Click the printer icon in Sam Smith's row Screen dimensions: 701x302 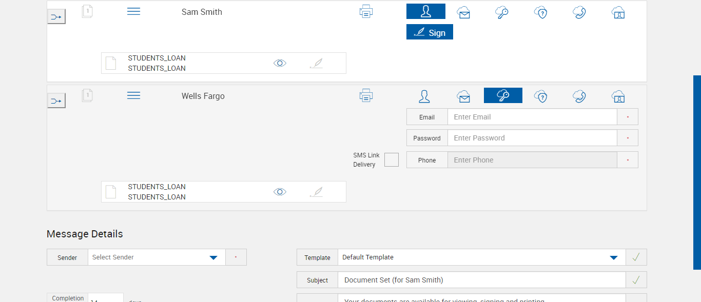366,11
